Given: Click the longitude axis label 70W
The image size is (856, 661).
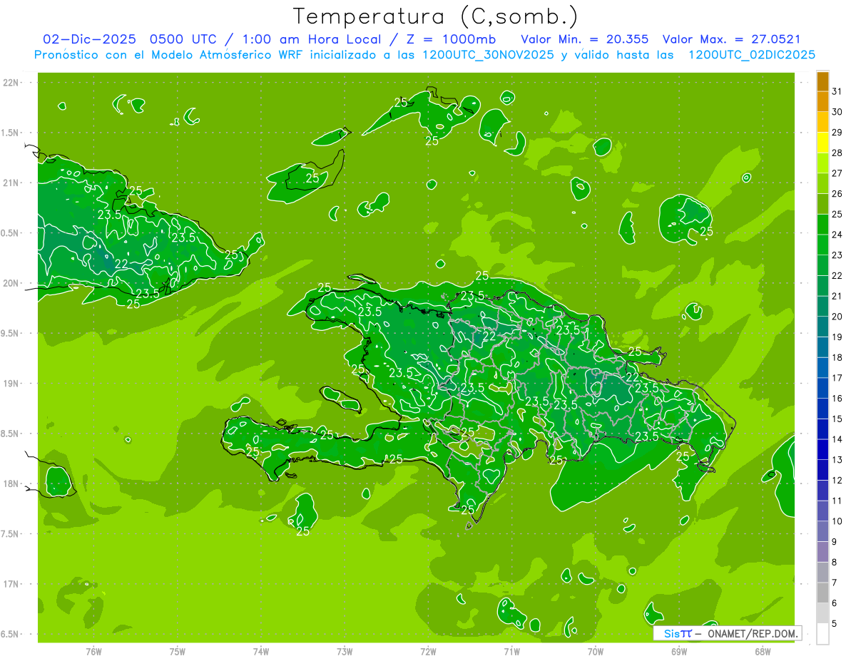Looking at the screenshot, I should (x=596, y=652).
